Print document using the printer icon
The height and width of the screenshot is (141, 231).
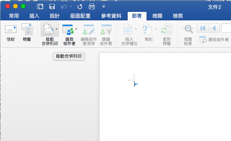click(92, 7)
